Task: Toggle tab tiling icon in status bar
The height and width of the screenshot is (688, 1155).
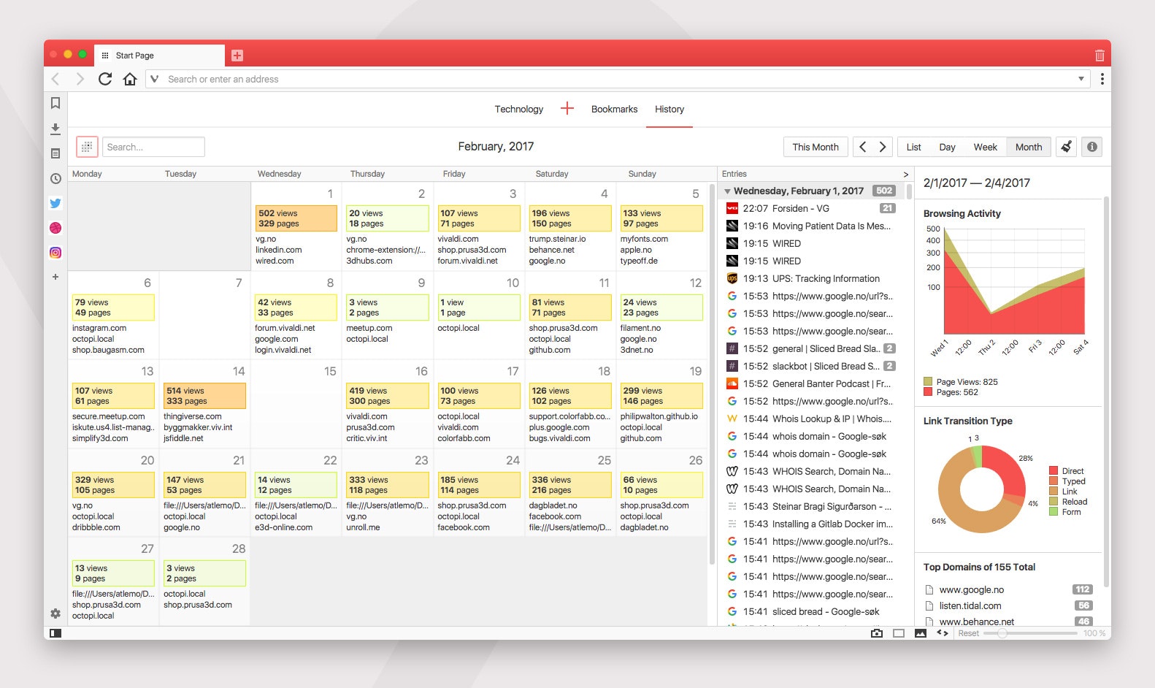Action: [x=899, y=633]
